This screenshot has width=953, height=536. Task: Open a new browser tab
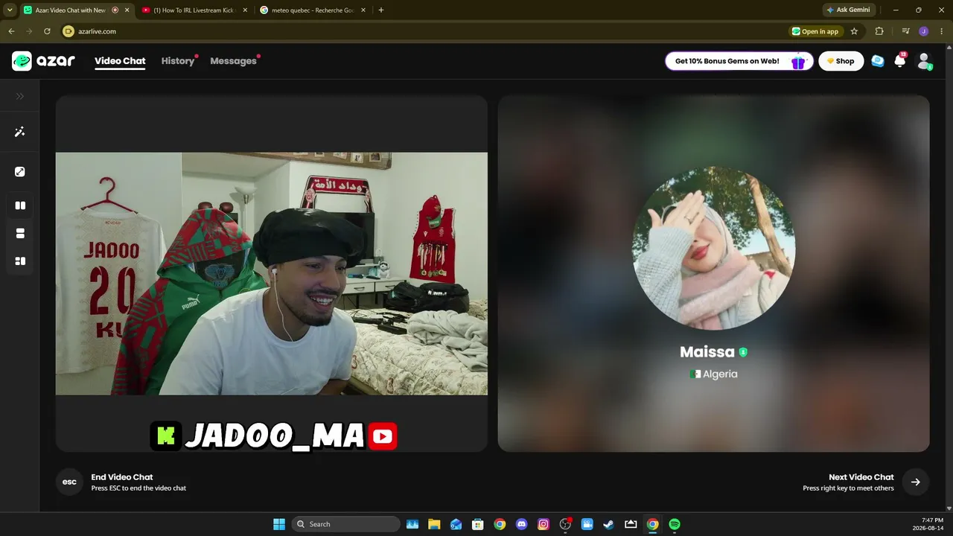[381, 10]
